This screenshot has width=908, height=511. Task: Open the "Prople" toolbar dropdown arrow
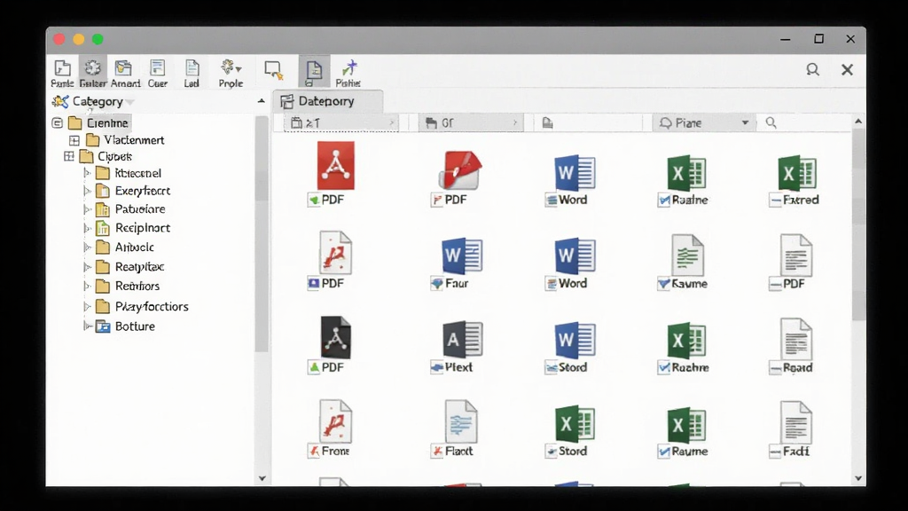239,69
